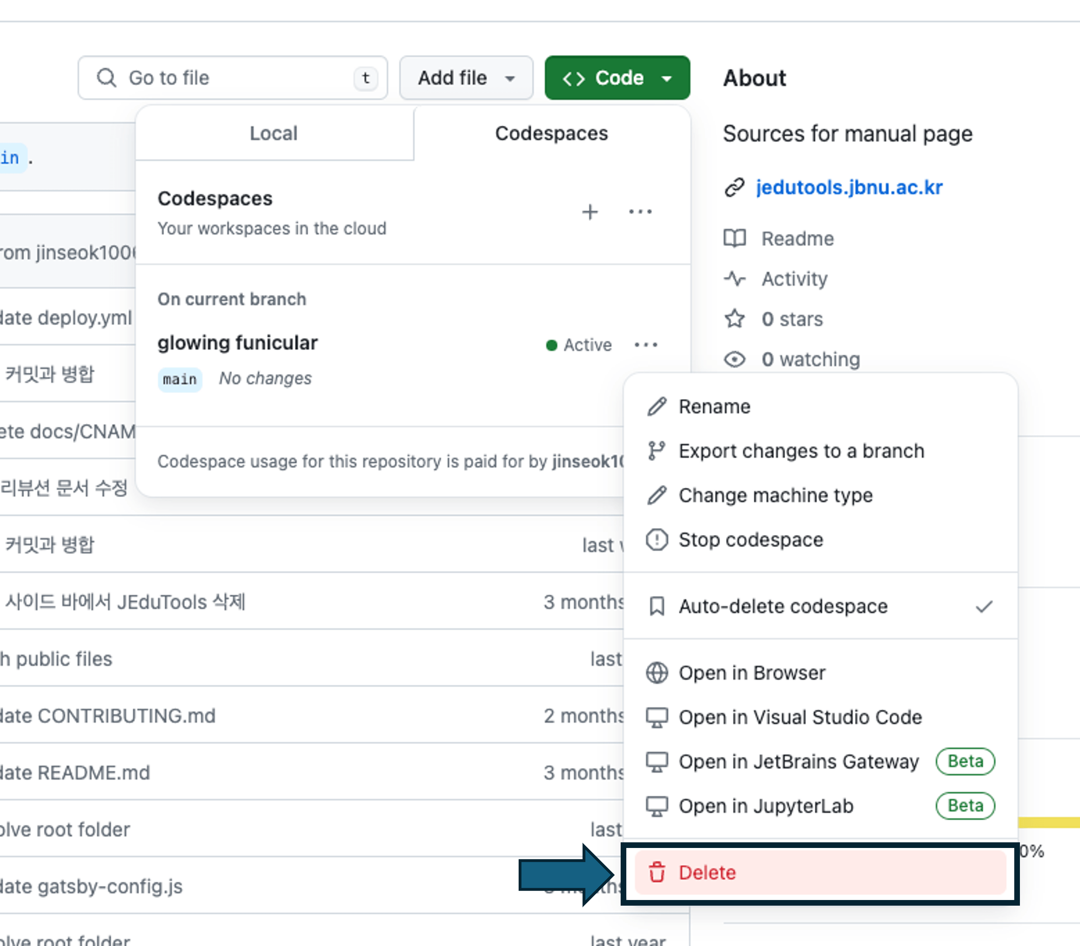1080x946 pixels.
Task: Click the Go to file search field
Action: tap(232, 78)
